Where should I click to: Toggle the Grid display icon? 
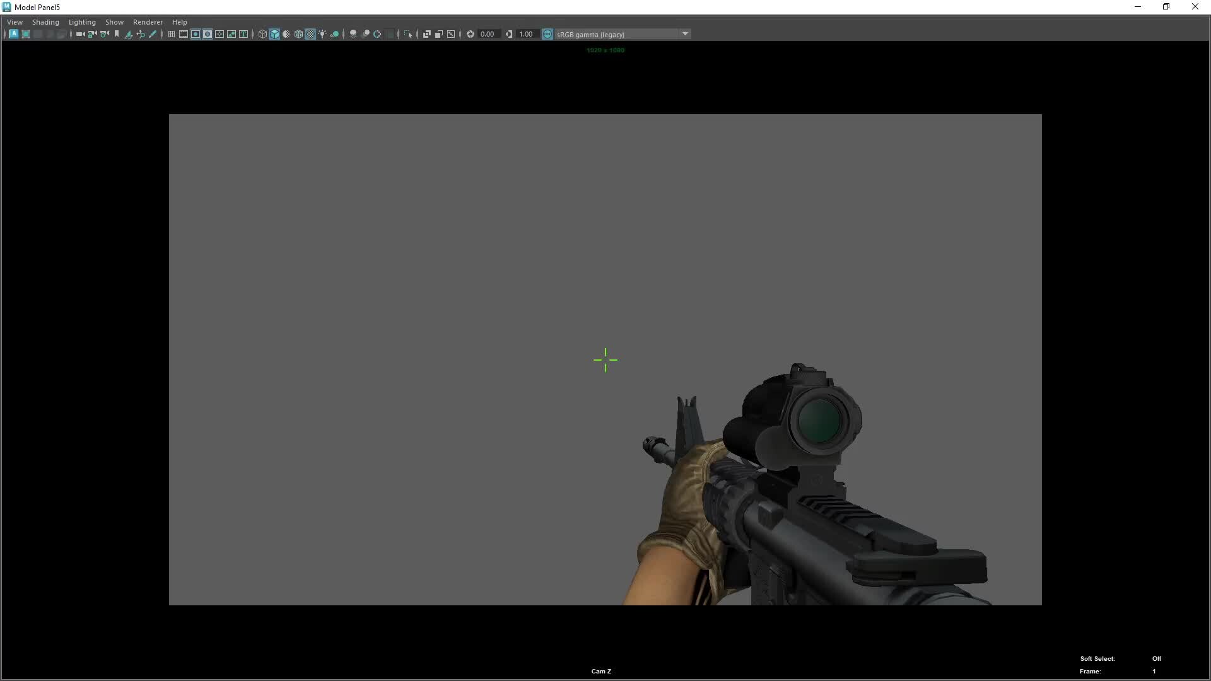click(x=170, y=34)
